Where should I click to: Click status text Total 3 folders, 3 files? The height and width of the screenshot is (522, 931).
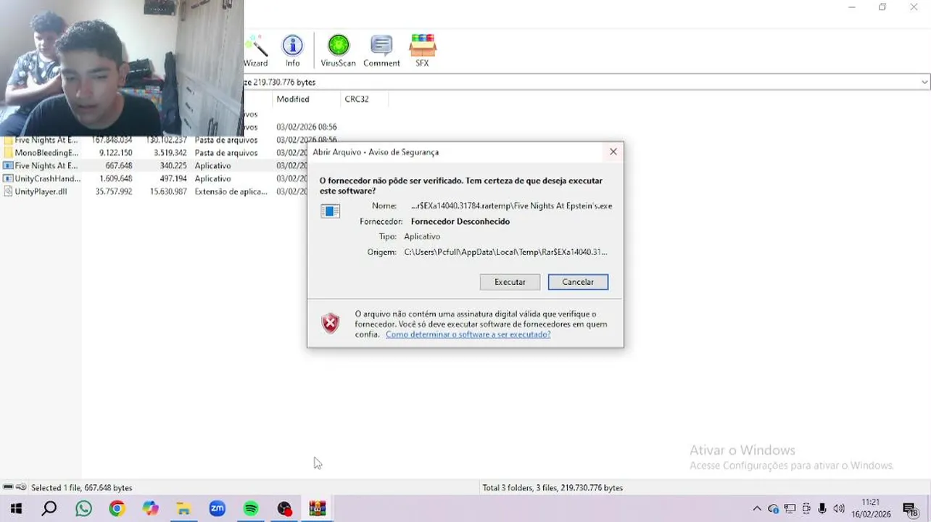click(x=553, y=488)
